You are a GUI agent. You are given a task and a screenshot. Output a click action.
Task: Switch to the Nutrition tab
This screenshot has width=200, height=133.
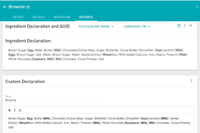[62, 17]
